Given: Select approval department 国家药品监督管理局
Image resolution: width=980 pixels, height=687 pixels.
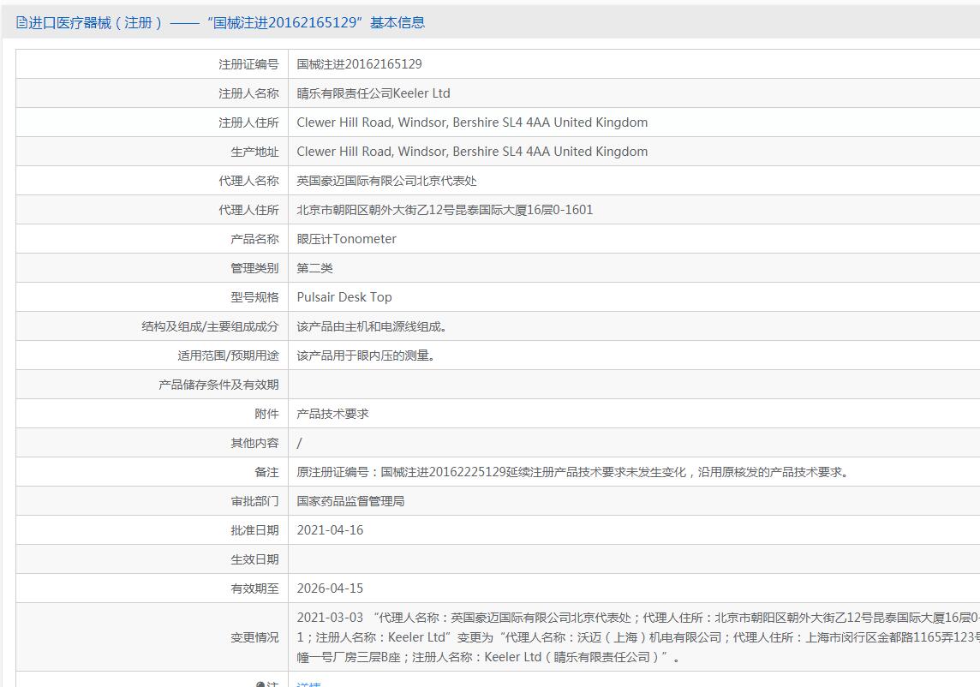Looking at the screenshot, I should point(350,501).
